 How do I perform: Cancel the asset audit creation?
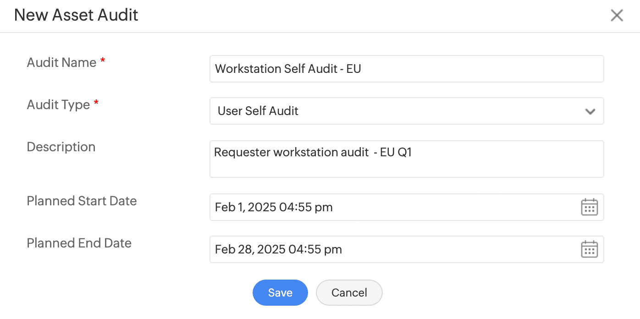349,292
